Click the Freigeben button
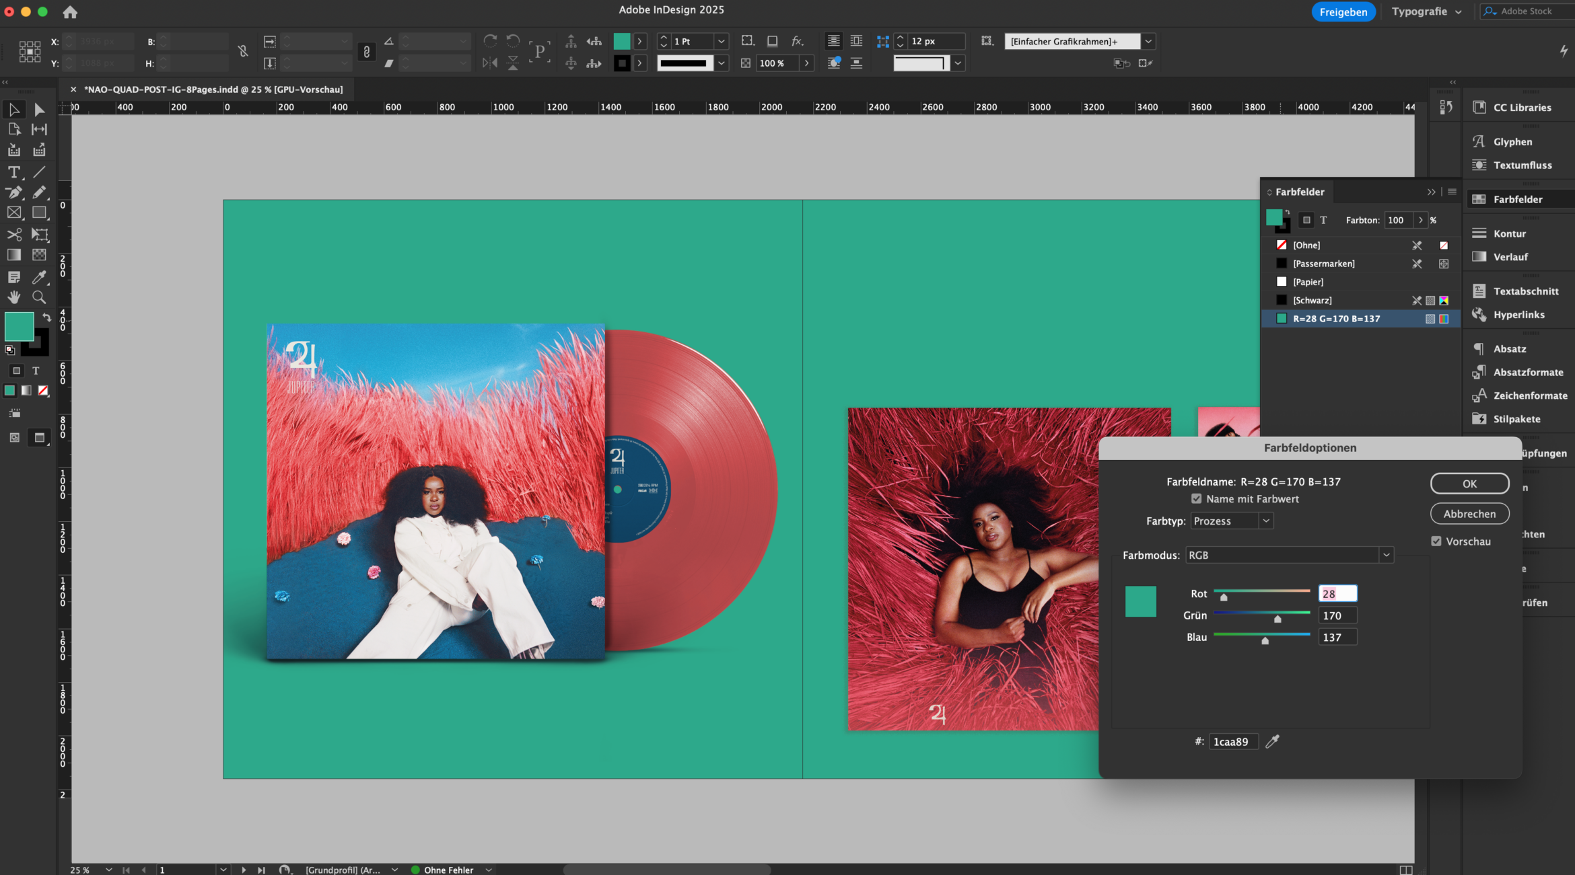The width and height of the screenshot is (1575, 875). tap(1343, 11)
